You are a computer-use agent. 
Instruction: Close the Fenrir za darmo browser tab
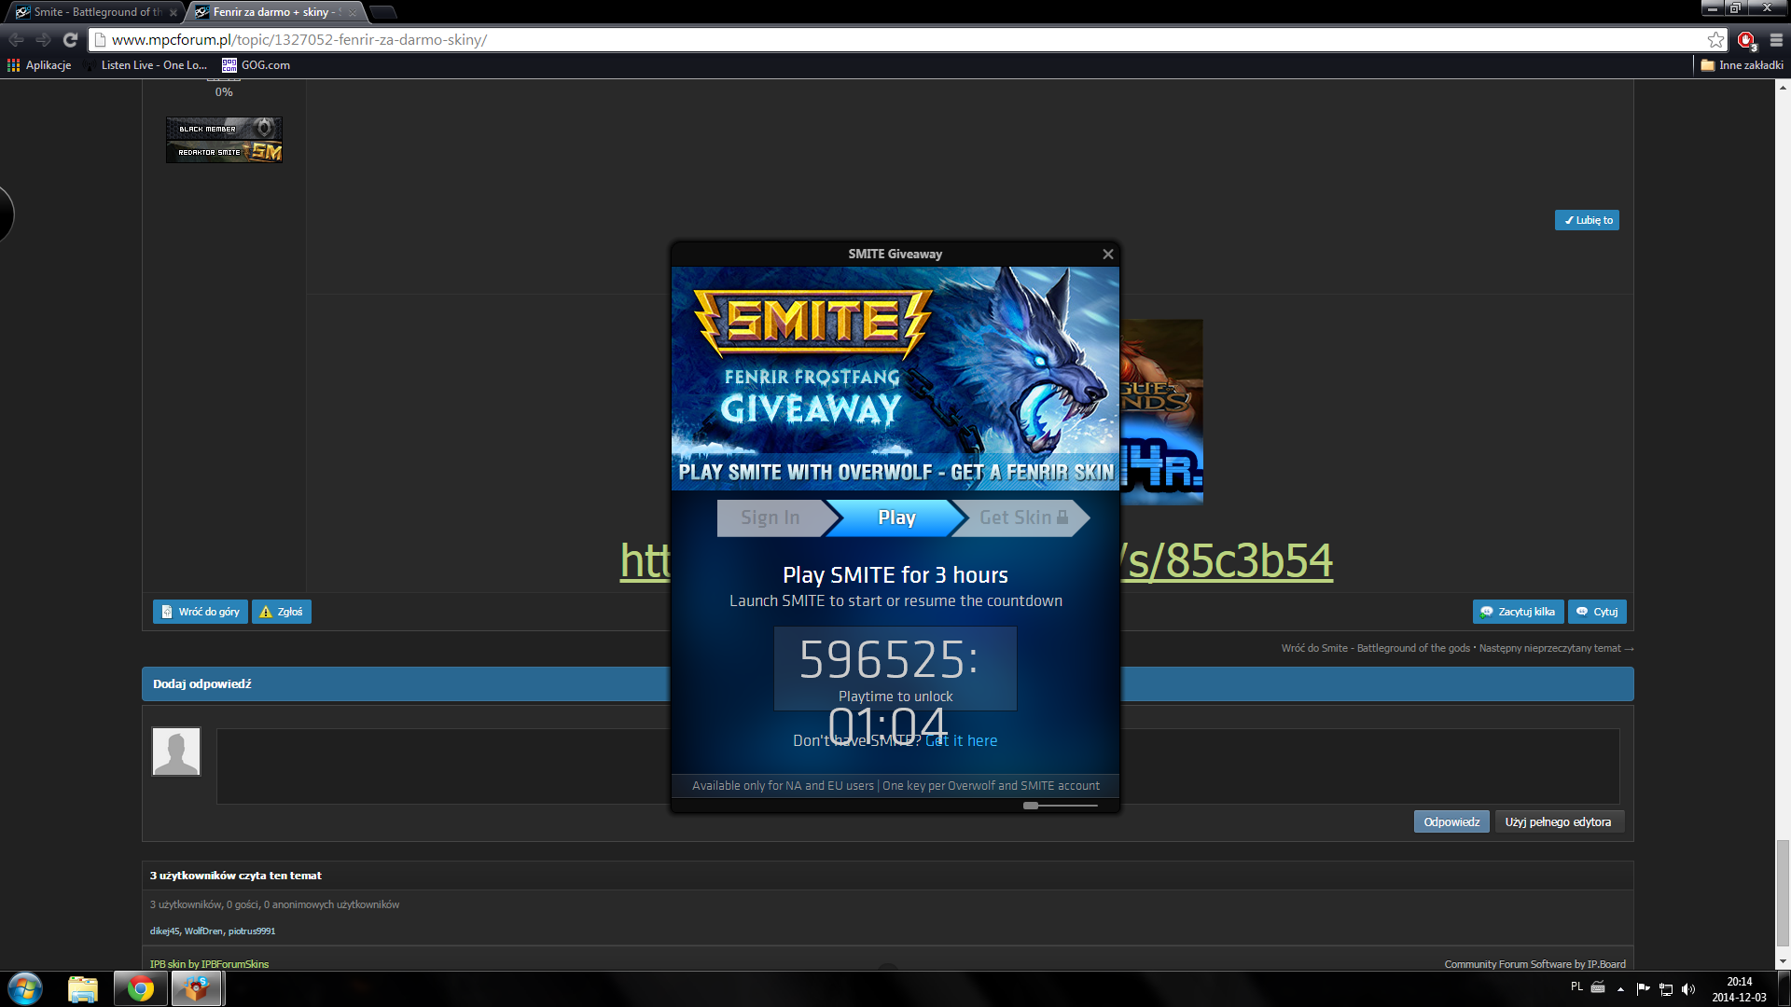tap(353, 13)
